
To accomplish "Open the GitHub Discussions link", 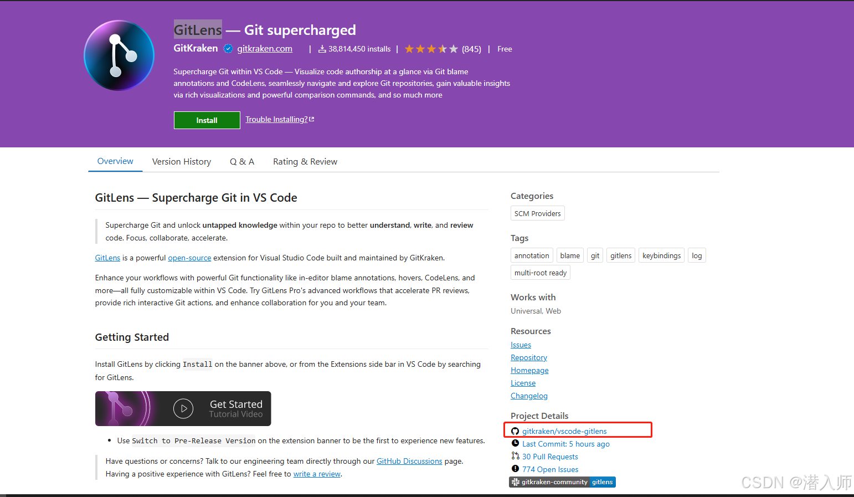I will (x=409, y=461).
